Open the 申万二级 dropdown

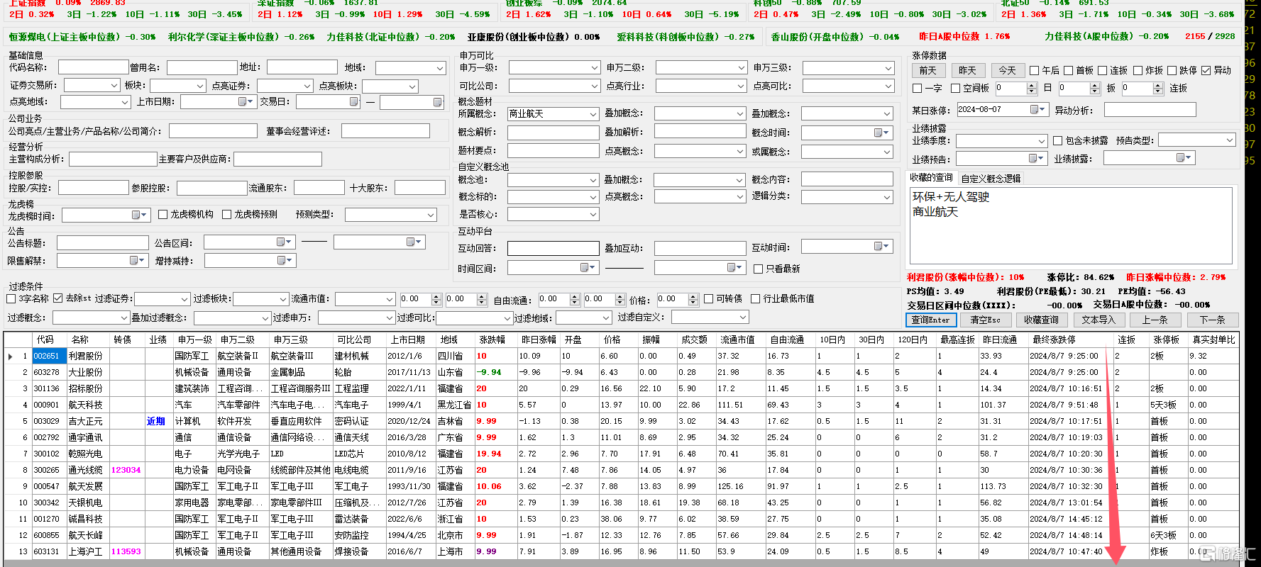click(x=742, y=67)
